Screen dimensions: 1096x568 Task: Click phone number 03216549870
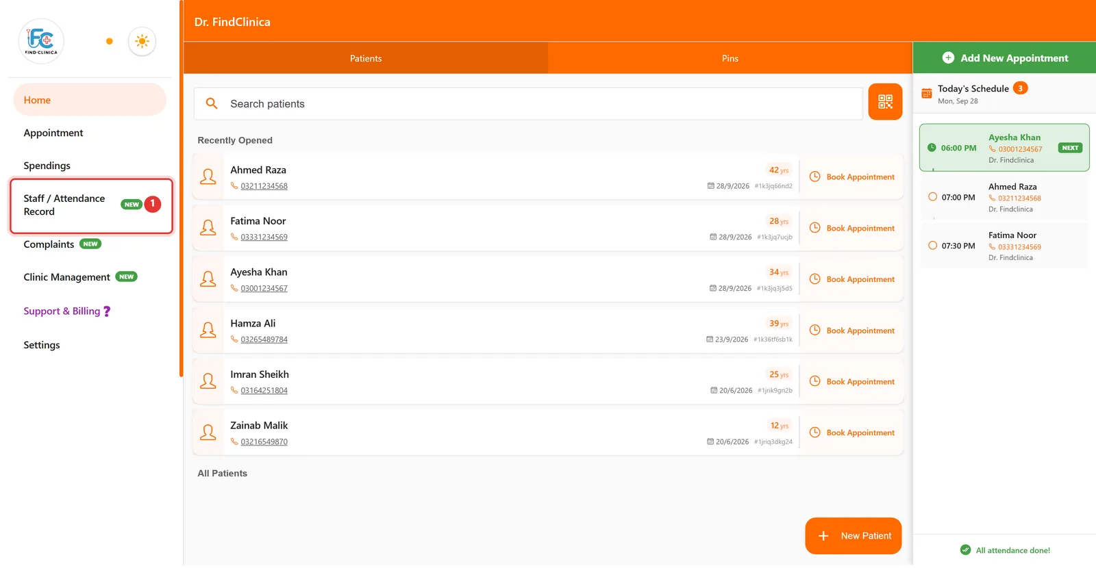pyautogui.click(x=264, y=442)
